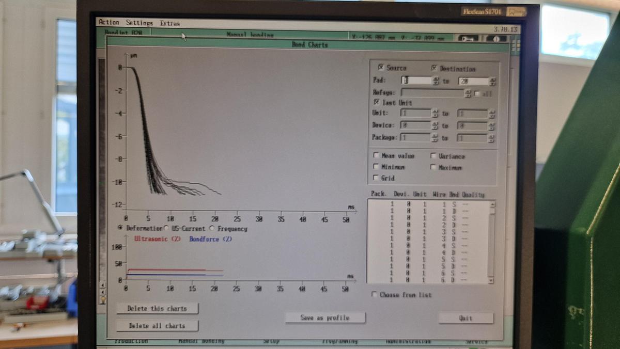Enable the Grid checkbox
This screenshot has height=349, width=620.
click(x=376, y=178)
